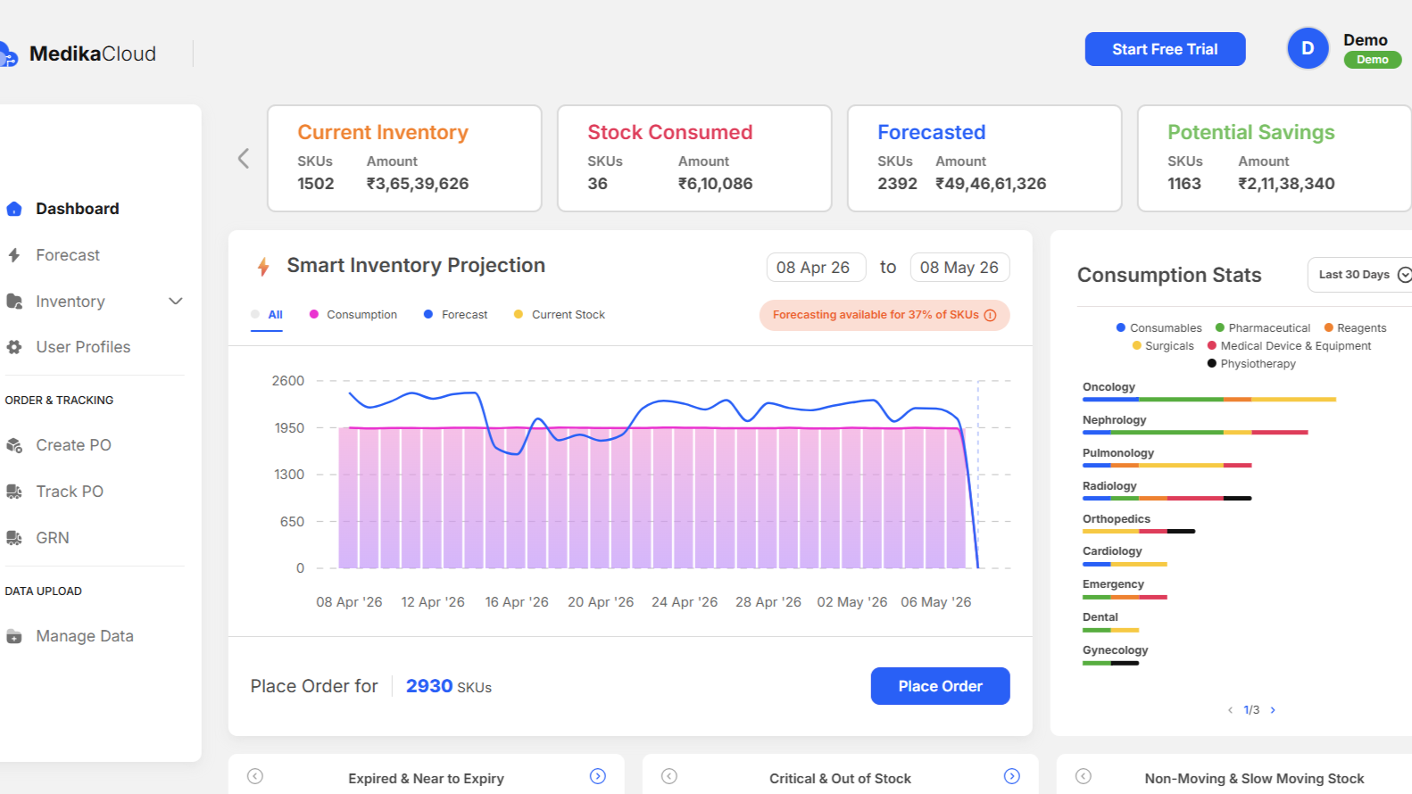Click the Start Free Trial button
Screen dimensions: 1412x794
(1165, 49)
